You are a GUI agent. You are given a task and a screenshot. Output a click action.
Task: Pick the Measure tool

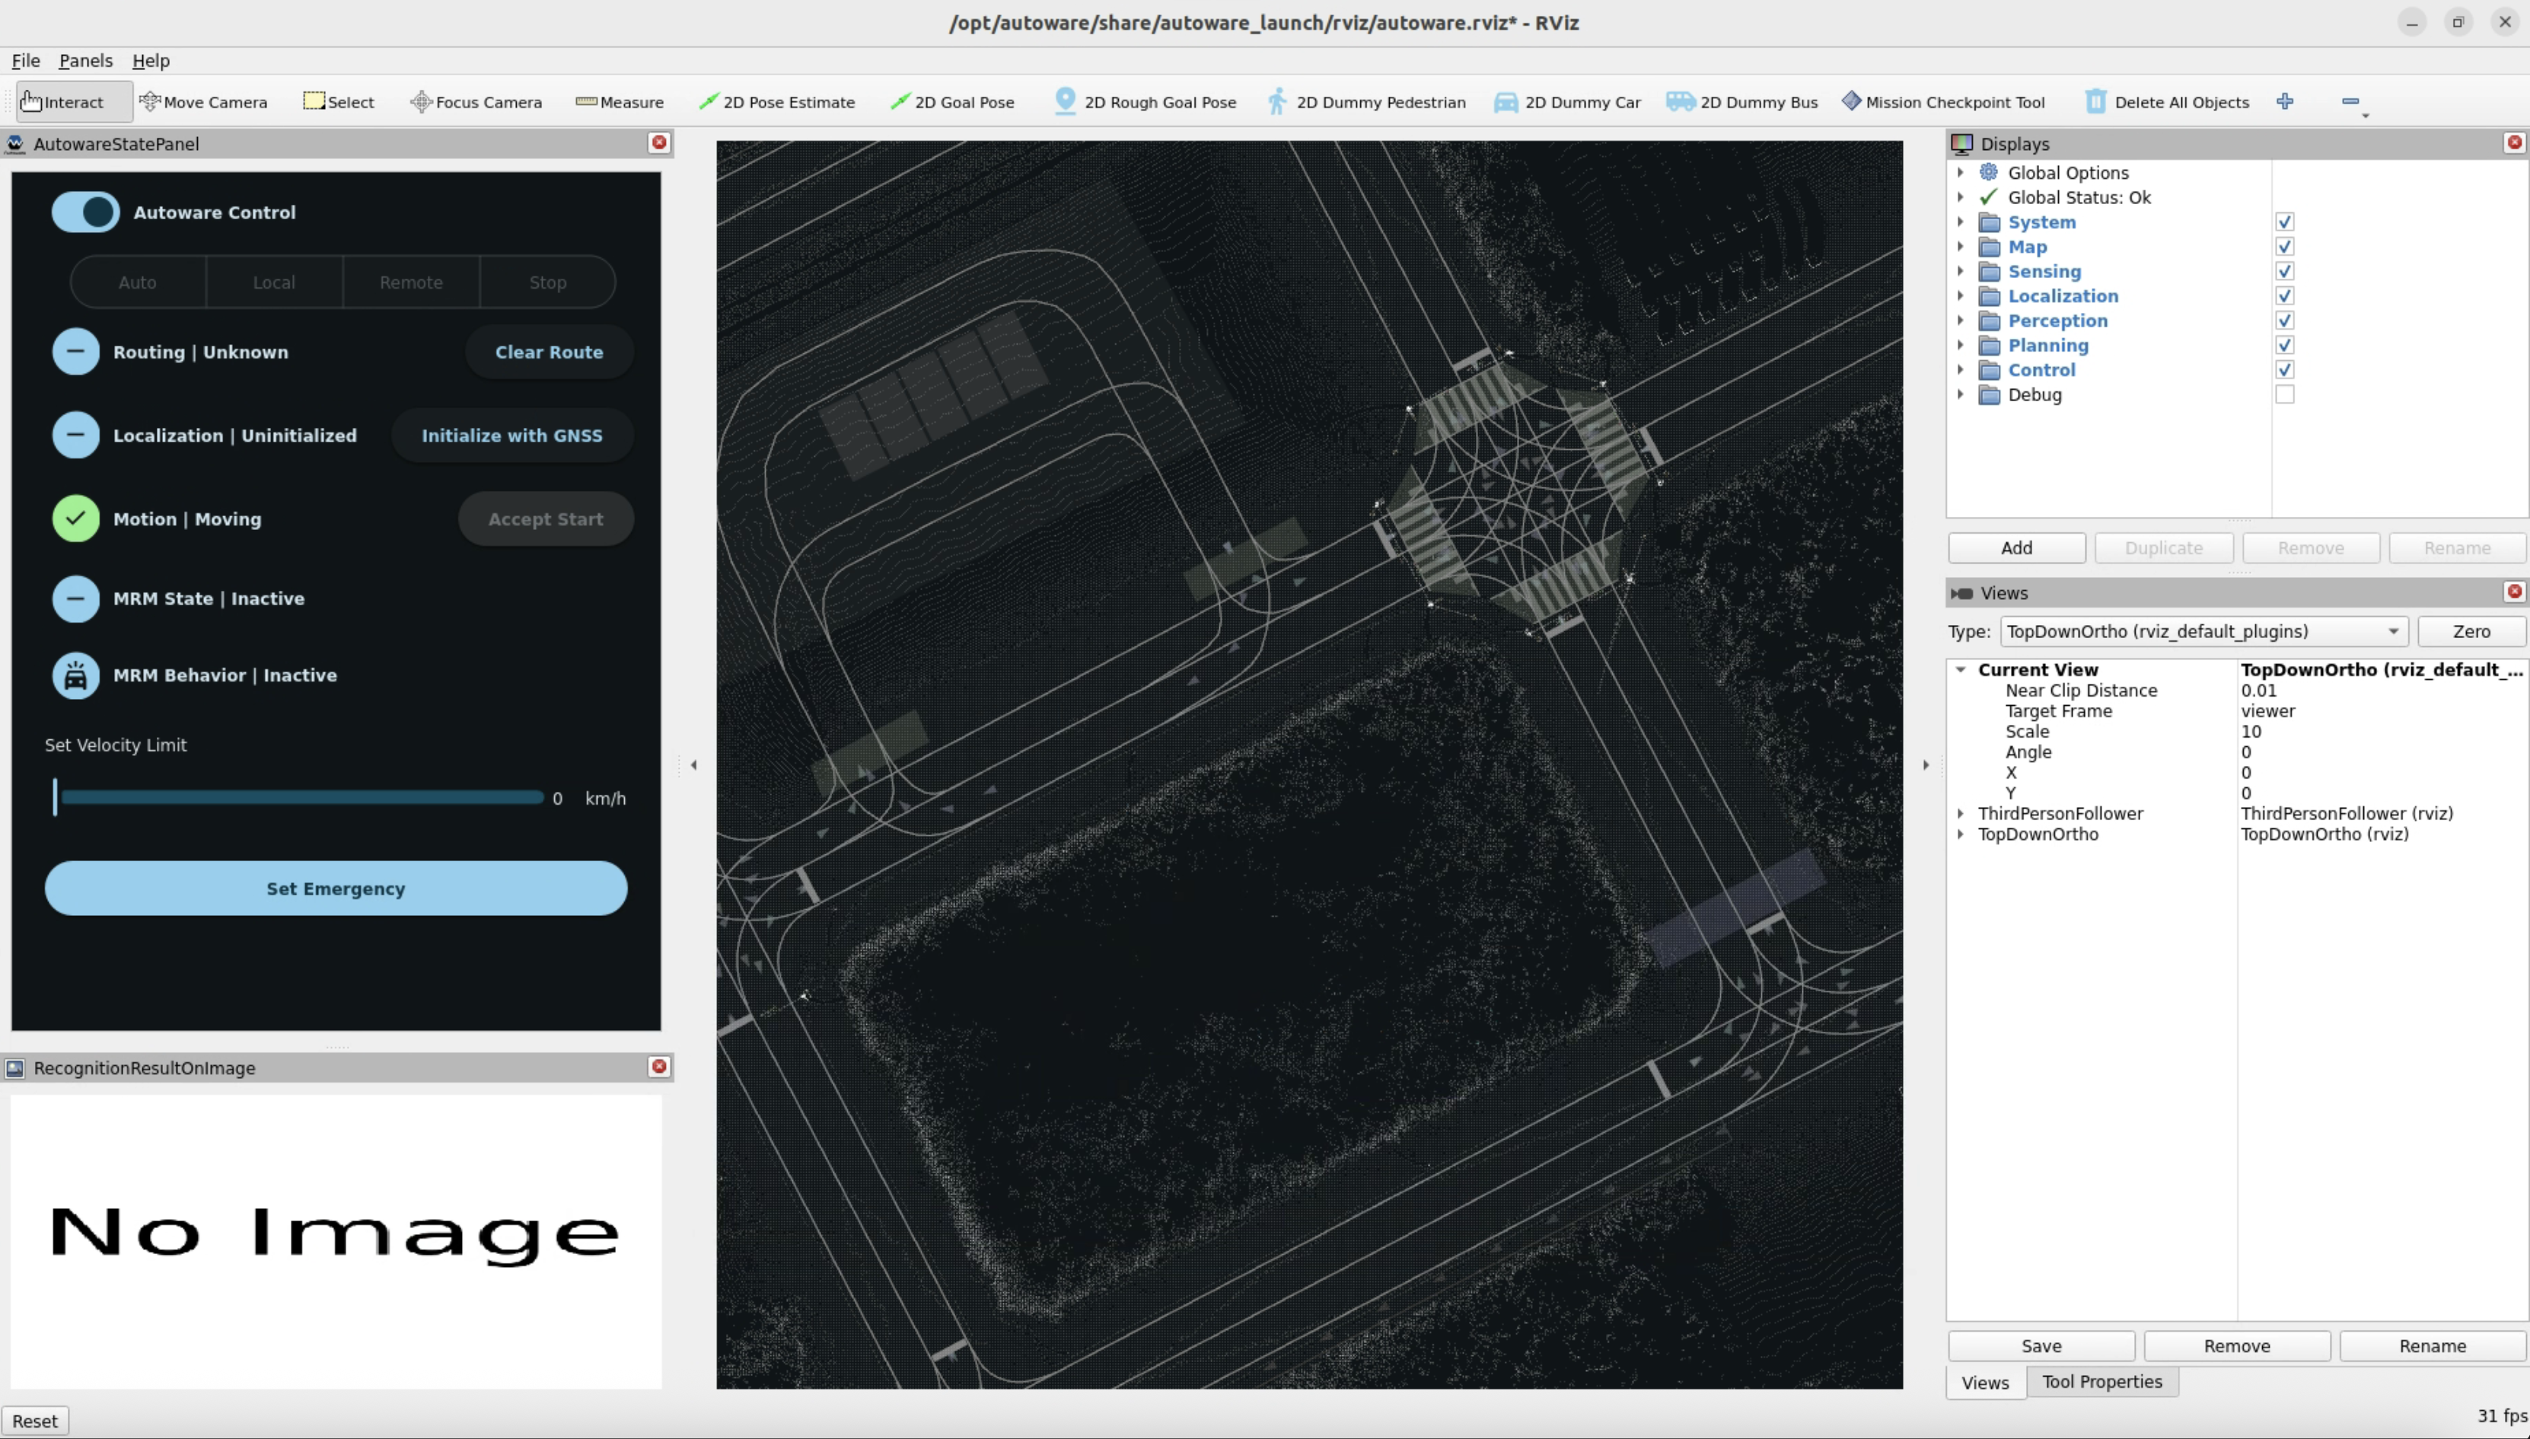pos(620,102)
